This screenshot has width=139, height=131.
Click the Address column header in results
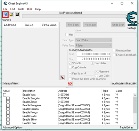(x=13, y=25)
